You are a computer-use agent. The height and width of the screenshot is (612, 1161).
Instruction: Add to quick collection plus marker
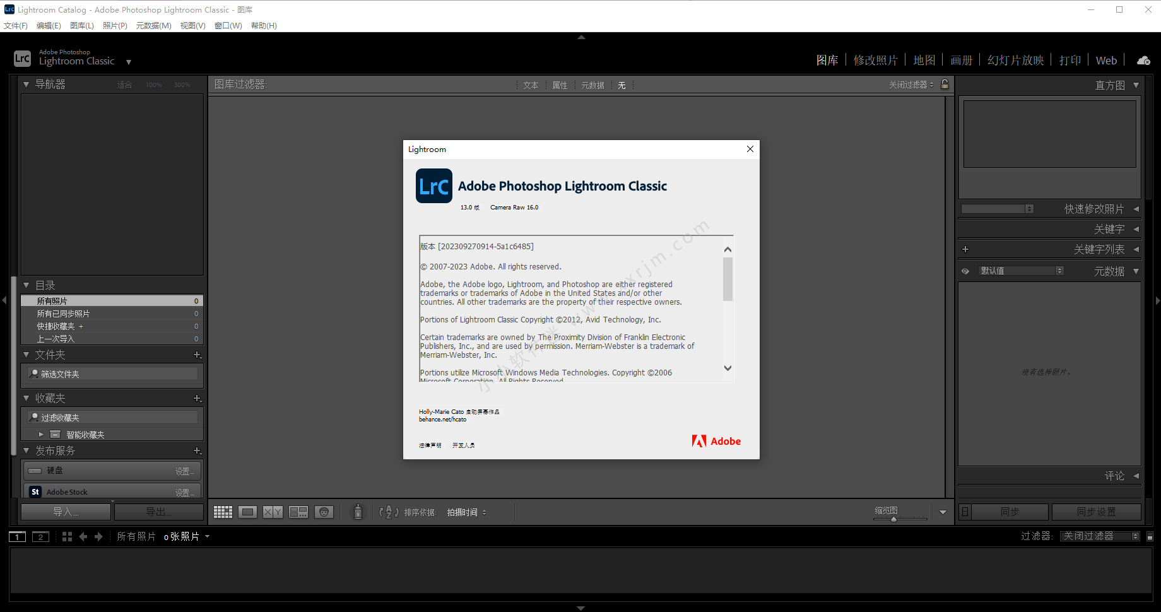(81, 326)
